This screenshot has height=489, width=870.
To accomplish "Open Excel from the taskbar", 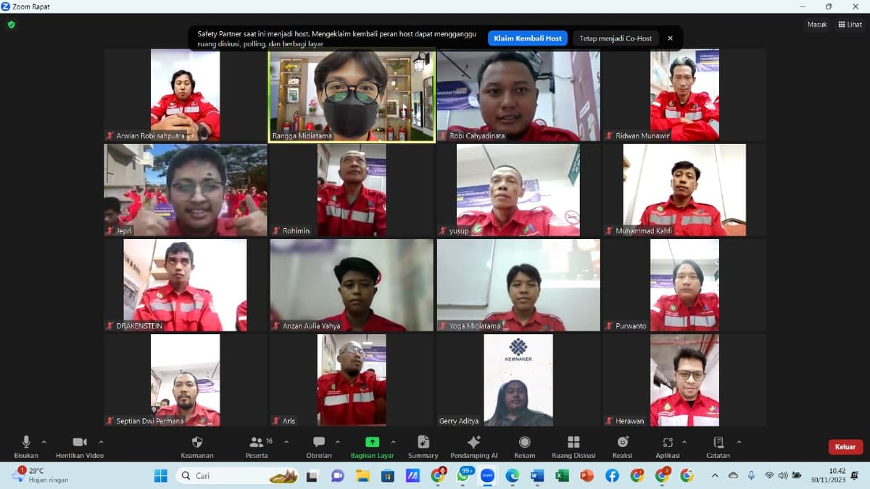I will 562,475.
